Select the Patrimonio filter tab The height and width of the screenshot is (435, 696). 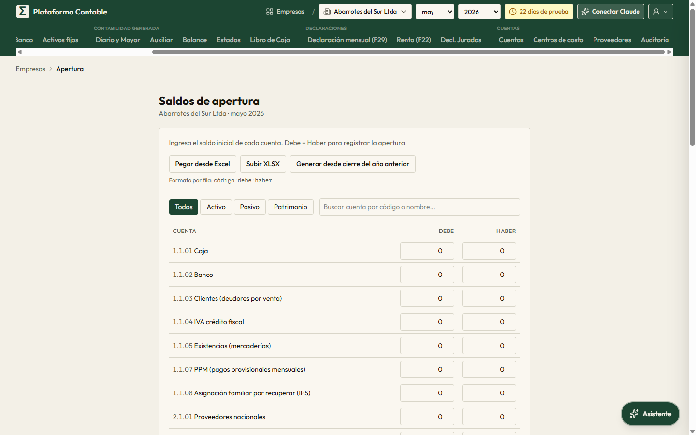(x=290, y=207)
